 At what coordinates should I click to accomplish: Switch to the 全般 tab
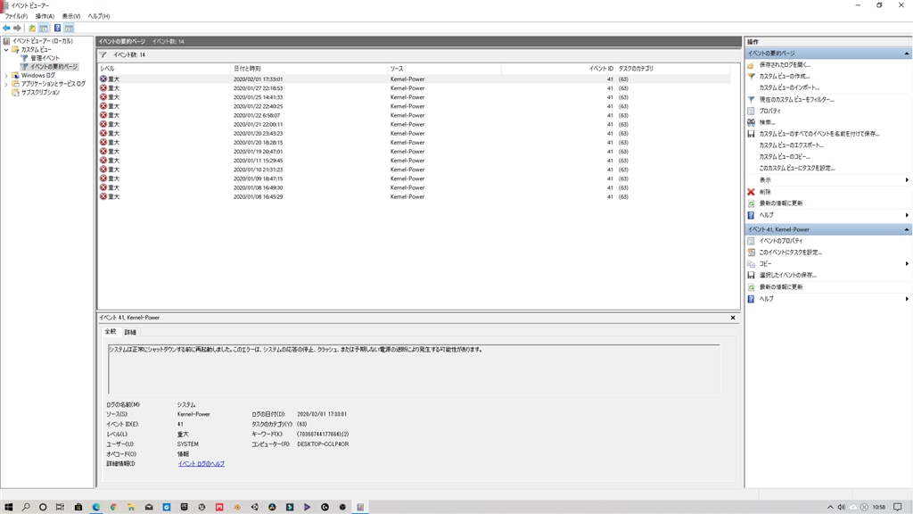point(110,332)
